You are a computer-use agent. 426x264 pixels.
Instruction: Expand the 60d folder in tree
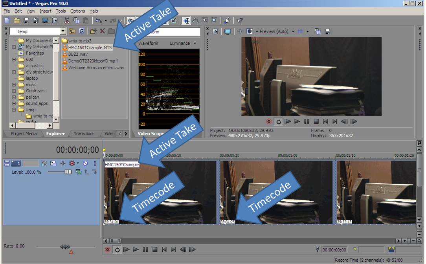pyautogui.click(x=14, y=60)
